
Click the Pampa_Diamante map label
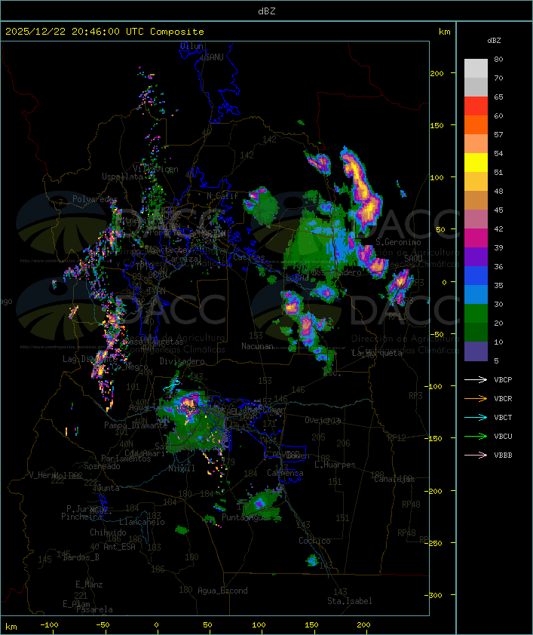(136, 425)
